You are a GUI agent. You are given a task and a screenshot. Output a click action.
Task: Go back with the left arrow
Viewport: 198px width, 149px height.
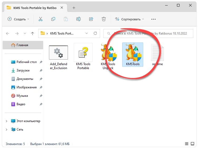[x=8, y=33]
